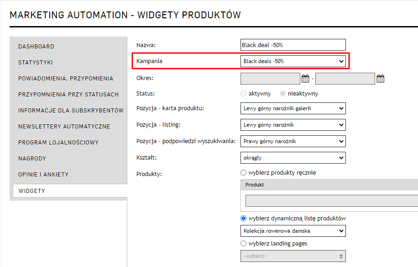Open the Kształt shape dropdown
This screenshot has width=418, height=267.
pyautogui.click(x=293, y=158)
